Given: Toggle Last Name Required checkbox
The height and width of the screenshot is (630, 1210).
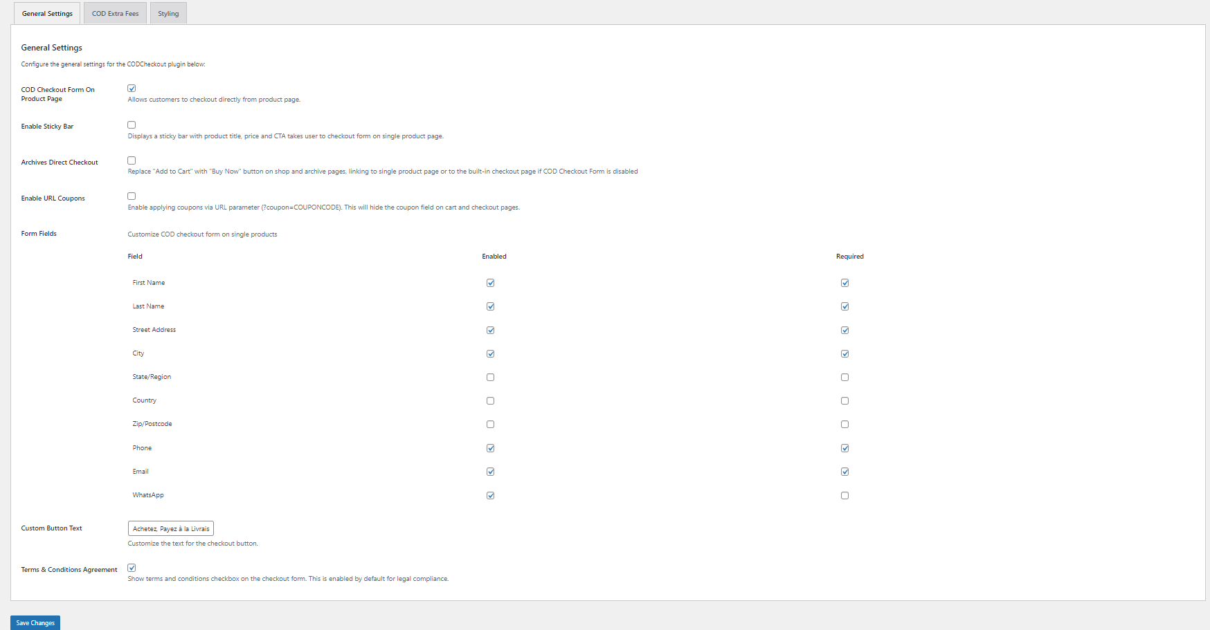Looking at the screenshot, I should (845, 306).
